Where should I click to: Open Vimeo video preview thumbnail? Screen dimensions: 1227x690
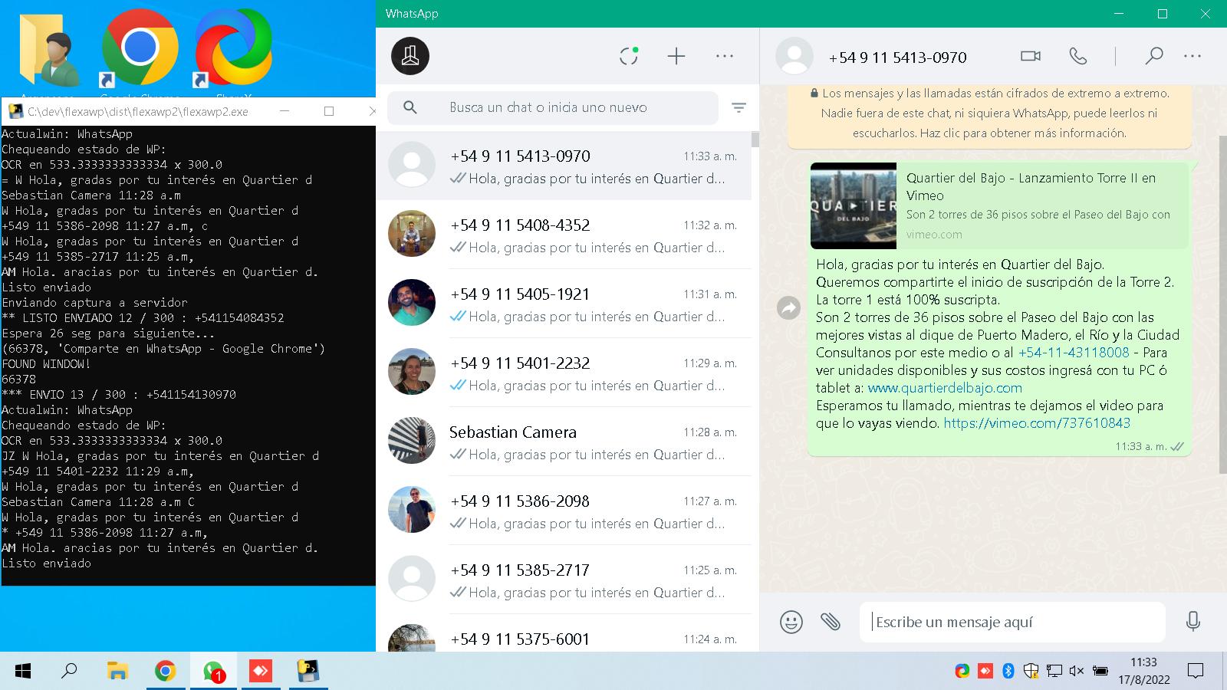pos(854,205)
